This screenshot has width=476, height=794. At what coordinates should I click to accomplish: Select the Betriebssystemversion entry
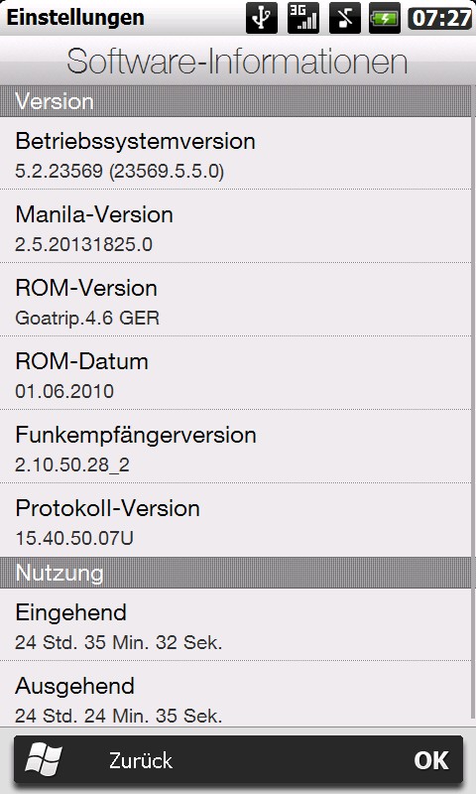(x=236, y=154)
